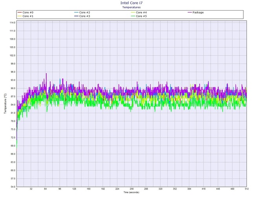Click the Package legend entry
263x197 pixels.
[196, 13]
